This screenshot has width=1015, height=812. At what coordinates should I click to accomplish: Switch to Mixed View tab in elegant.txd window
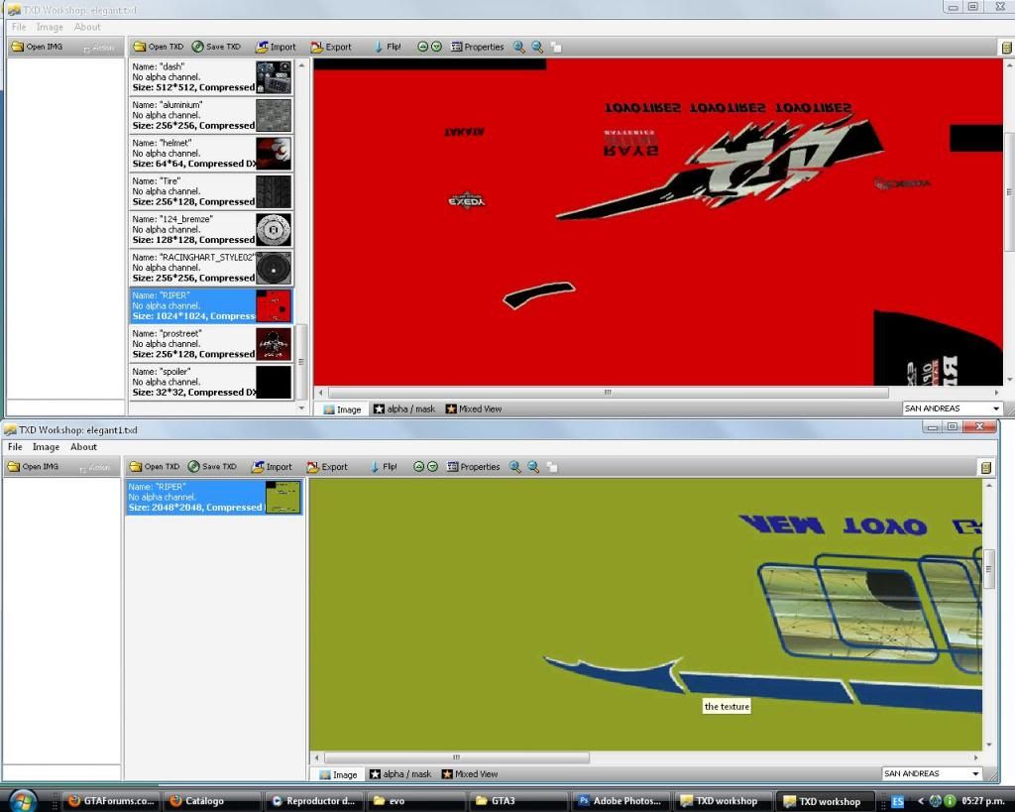click(474, 409)
